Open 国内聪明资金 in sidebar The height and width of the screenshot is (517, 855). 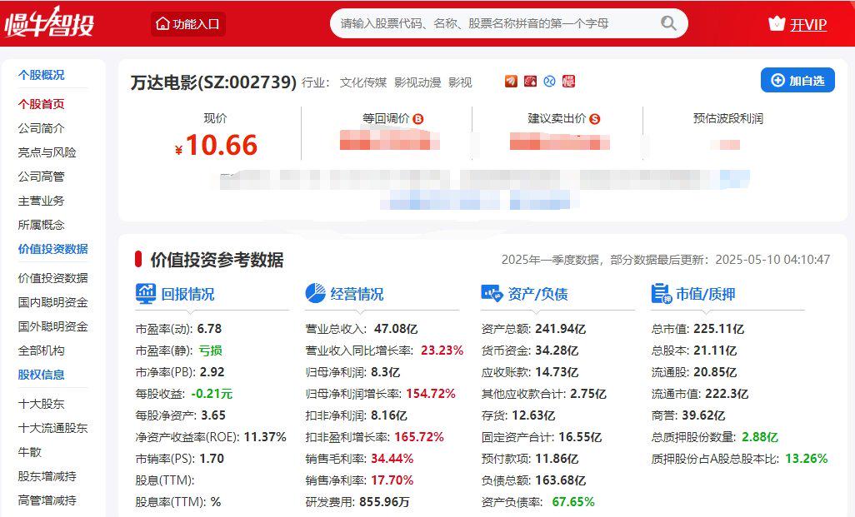(x=52, y=302)
